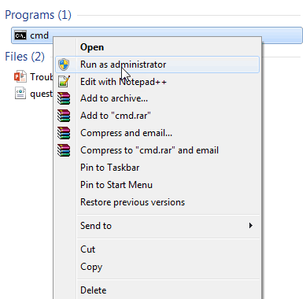Select Run as administrator
The width and height of the screenshot is (306, 299).
coord(157,65)
